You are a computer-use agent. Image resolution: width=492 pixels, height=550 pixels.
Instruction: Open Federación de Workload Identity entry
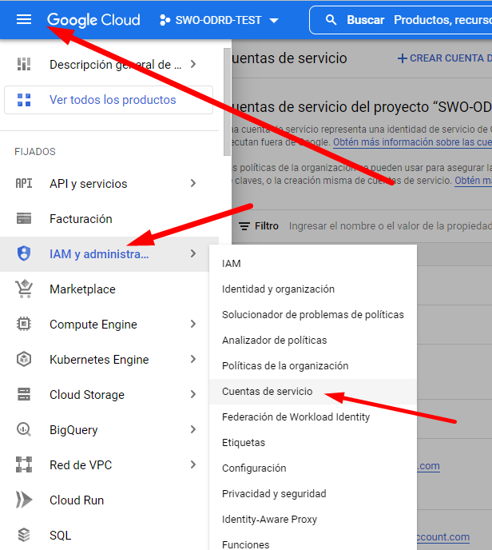(x=296, y=417)
